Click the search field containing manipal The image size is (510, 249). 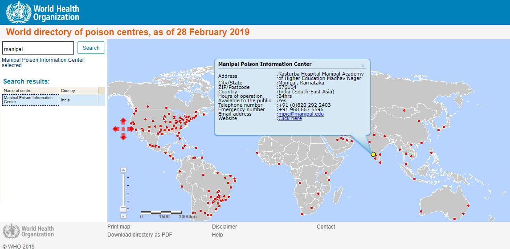[x=38, y=48]
